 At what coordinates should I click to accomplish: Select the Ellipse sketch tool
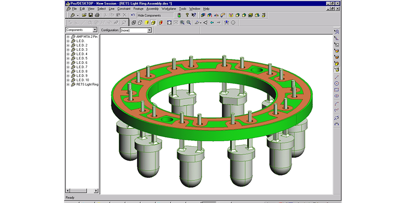(x=337, y=96)
